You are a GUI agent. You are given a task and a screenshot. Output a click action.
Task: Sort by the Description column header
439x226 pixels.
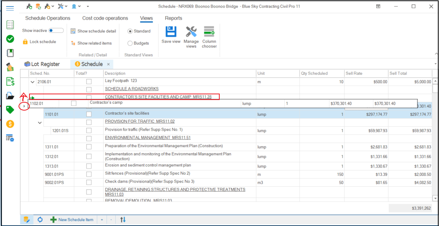[180, 74]
